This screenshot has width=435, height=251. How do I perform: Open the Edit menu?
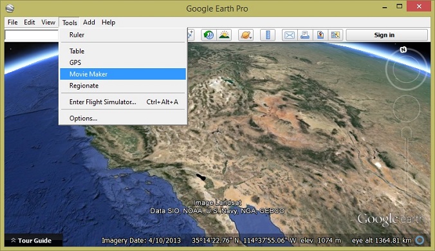click(x=30, y=22)
